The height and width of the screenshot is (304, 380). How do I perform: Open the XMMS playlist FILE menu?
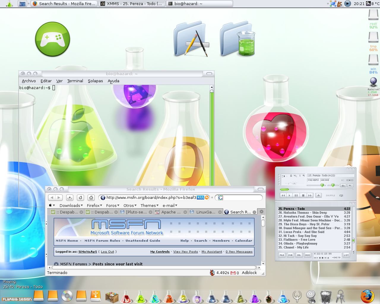[282, 255]
